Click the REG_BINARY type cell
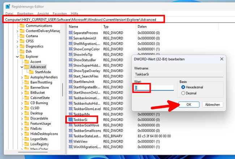 (x=113, y=136)
